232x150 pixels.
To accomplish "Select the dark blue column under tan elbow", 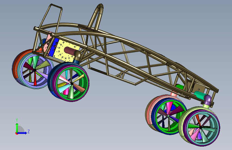I will (77, 62).
